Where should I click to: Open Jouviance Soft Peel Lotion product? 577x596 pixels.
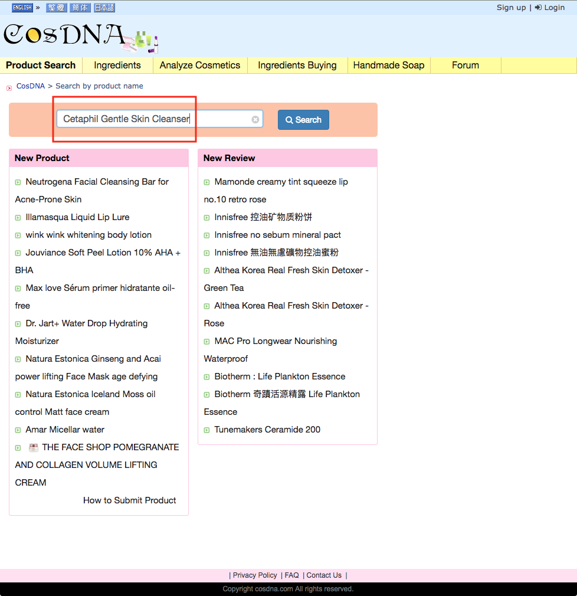click(x=98, y=261)
